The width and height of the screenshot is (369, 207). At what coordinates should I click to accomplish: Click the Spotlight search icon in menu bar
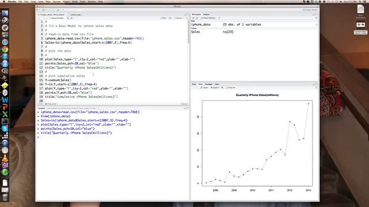click(360, 1)
